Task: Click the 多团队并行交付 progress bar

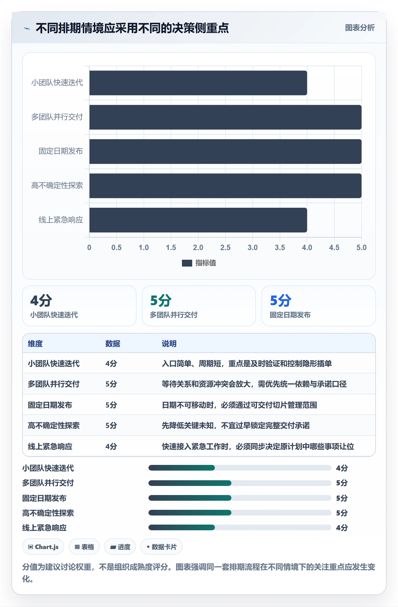Action: tap(240, 483)
